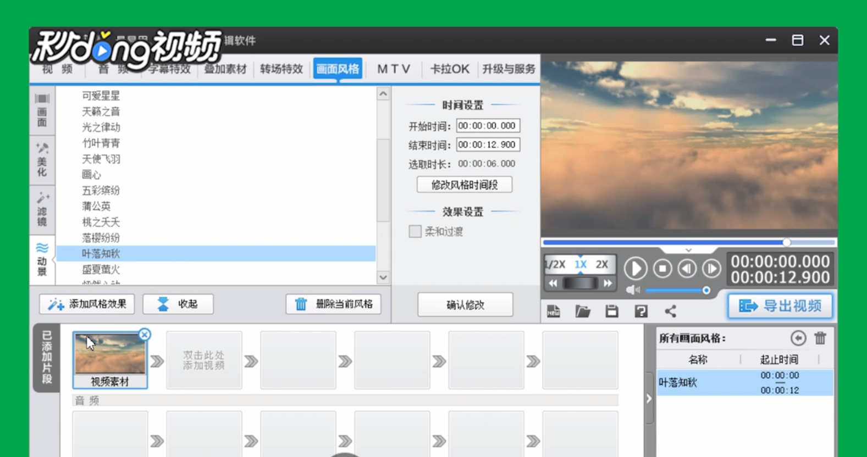Adjust the volume slider

pyautogui.click(x=677, y=290)
